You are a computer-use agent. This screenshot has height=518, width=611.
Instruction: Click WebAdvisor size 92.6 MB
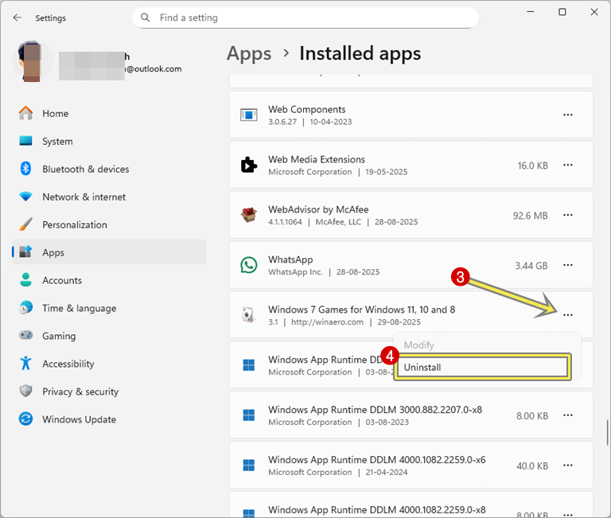[x=531, y=216]
